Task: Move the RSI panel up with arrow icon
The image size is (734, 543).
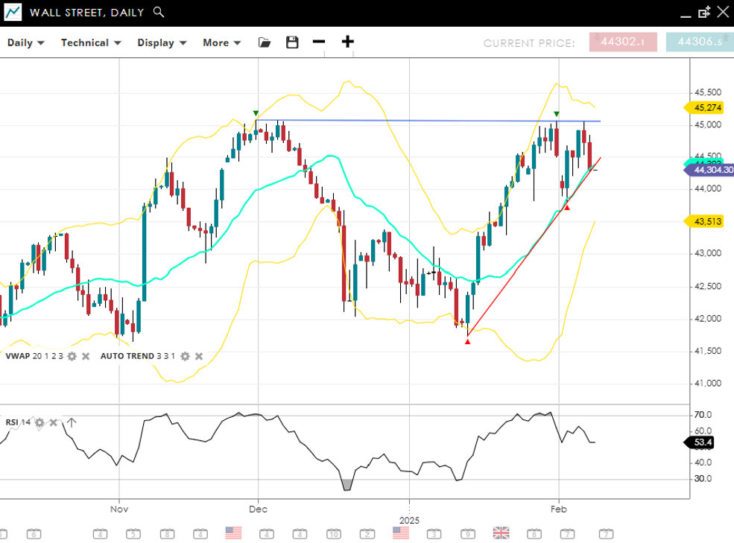Action: 71,422
